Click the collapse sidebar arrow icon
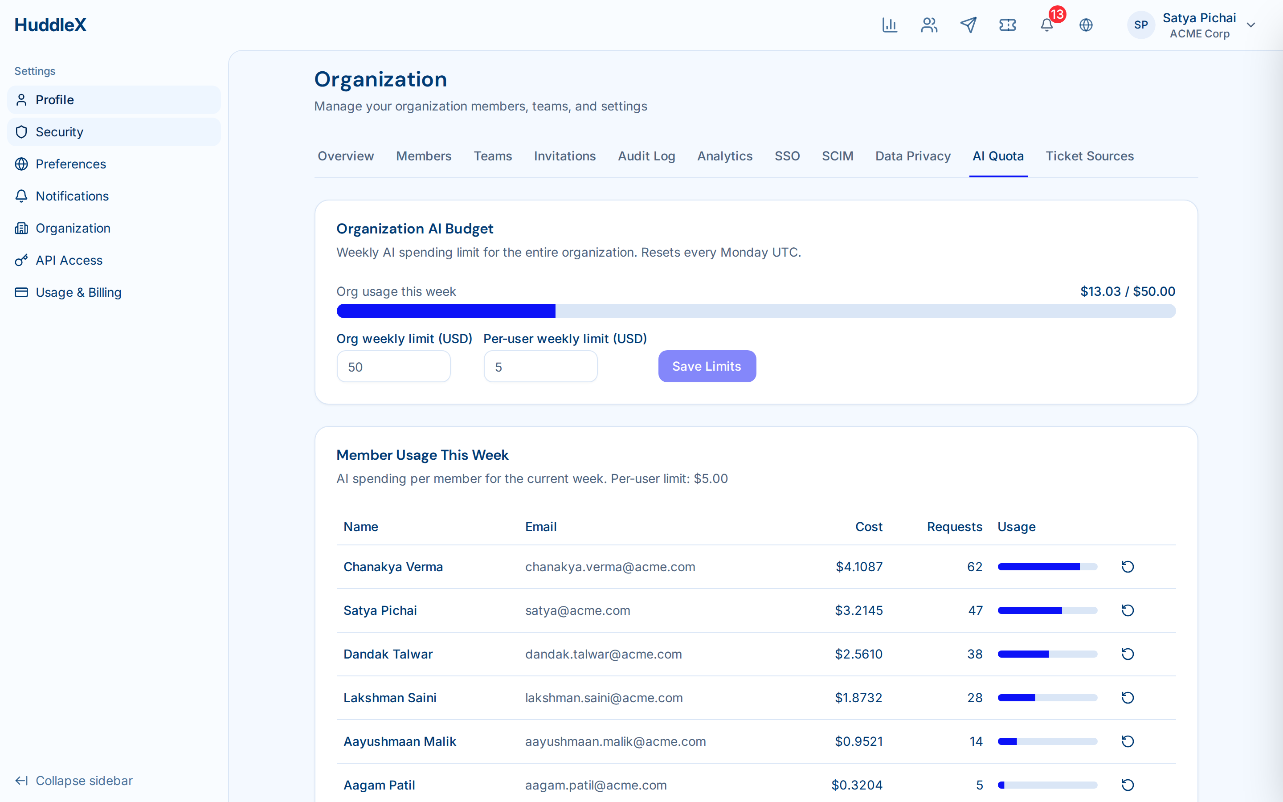1283x802 pixels. pyautogui.click(x=21, y=780)
